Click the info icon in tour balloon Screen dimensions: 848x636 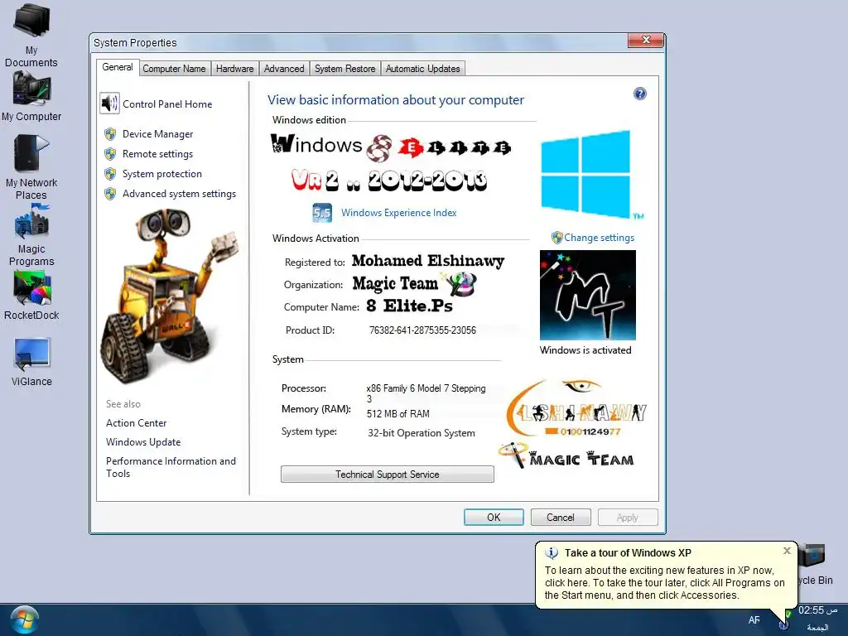552,552
